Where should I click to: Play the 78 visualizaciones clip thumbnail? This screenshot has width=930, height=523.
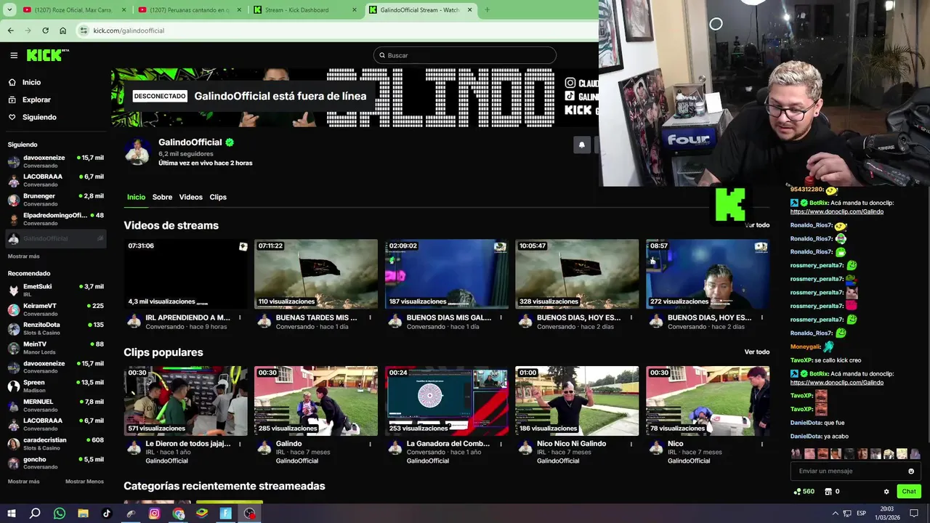click(x=708, y=401)
